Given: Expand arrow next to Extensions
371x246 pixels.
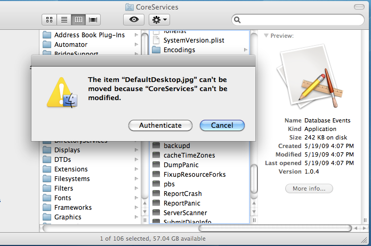Looking at the screenshot, I should click(x=136, y=169).
